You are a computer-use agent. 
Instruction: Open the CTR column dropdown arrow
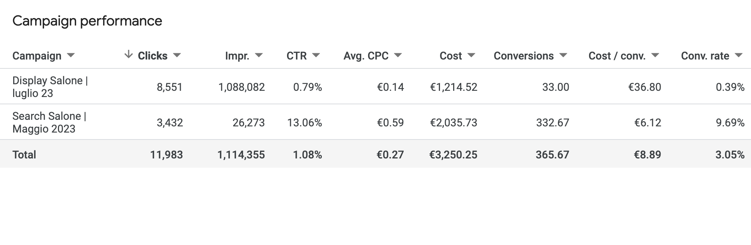point(316,55)
